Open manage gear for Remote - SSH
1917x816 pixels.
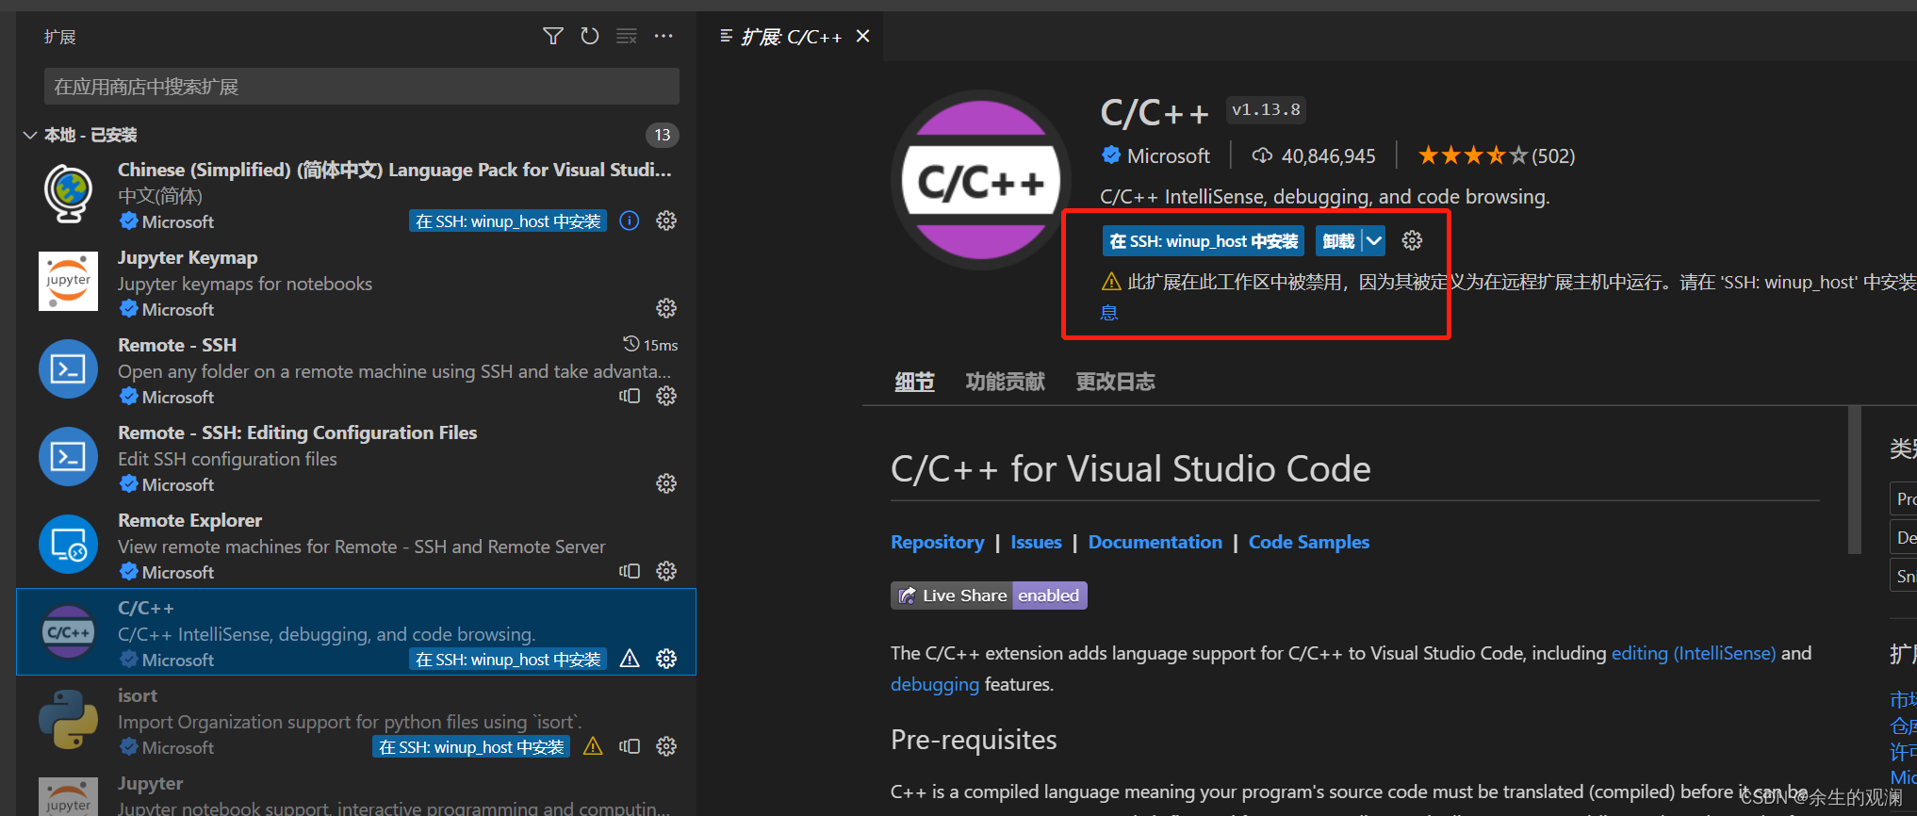coord(666,396)
